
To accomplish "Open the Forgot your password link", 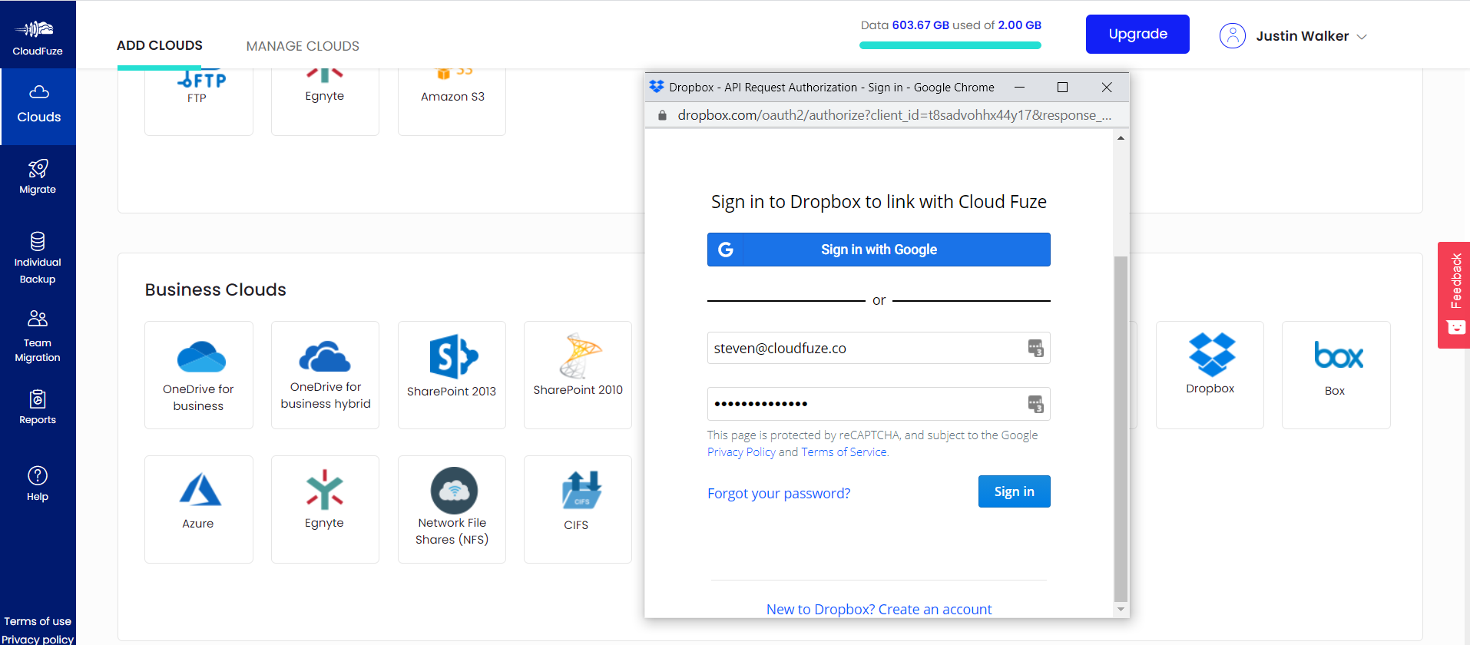I will [x=779, y=493].
